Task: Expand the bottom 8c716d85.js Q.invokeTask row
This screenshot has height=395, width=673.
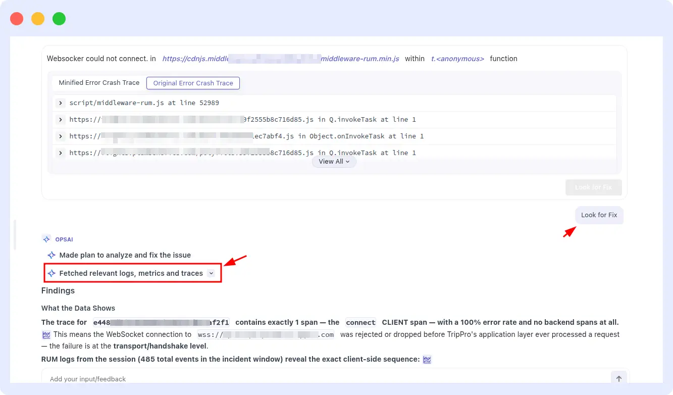Action: pyautogui.click(x=60, y=153)
